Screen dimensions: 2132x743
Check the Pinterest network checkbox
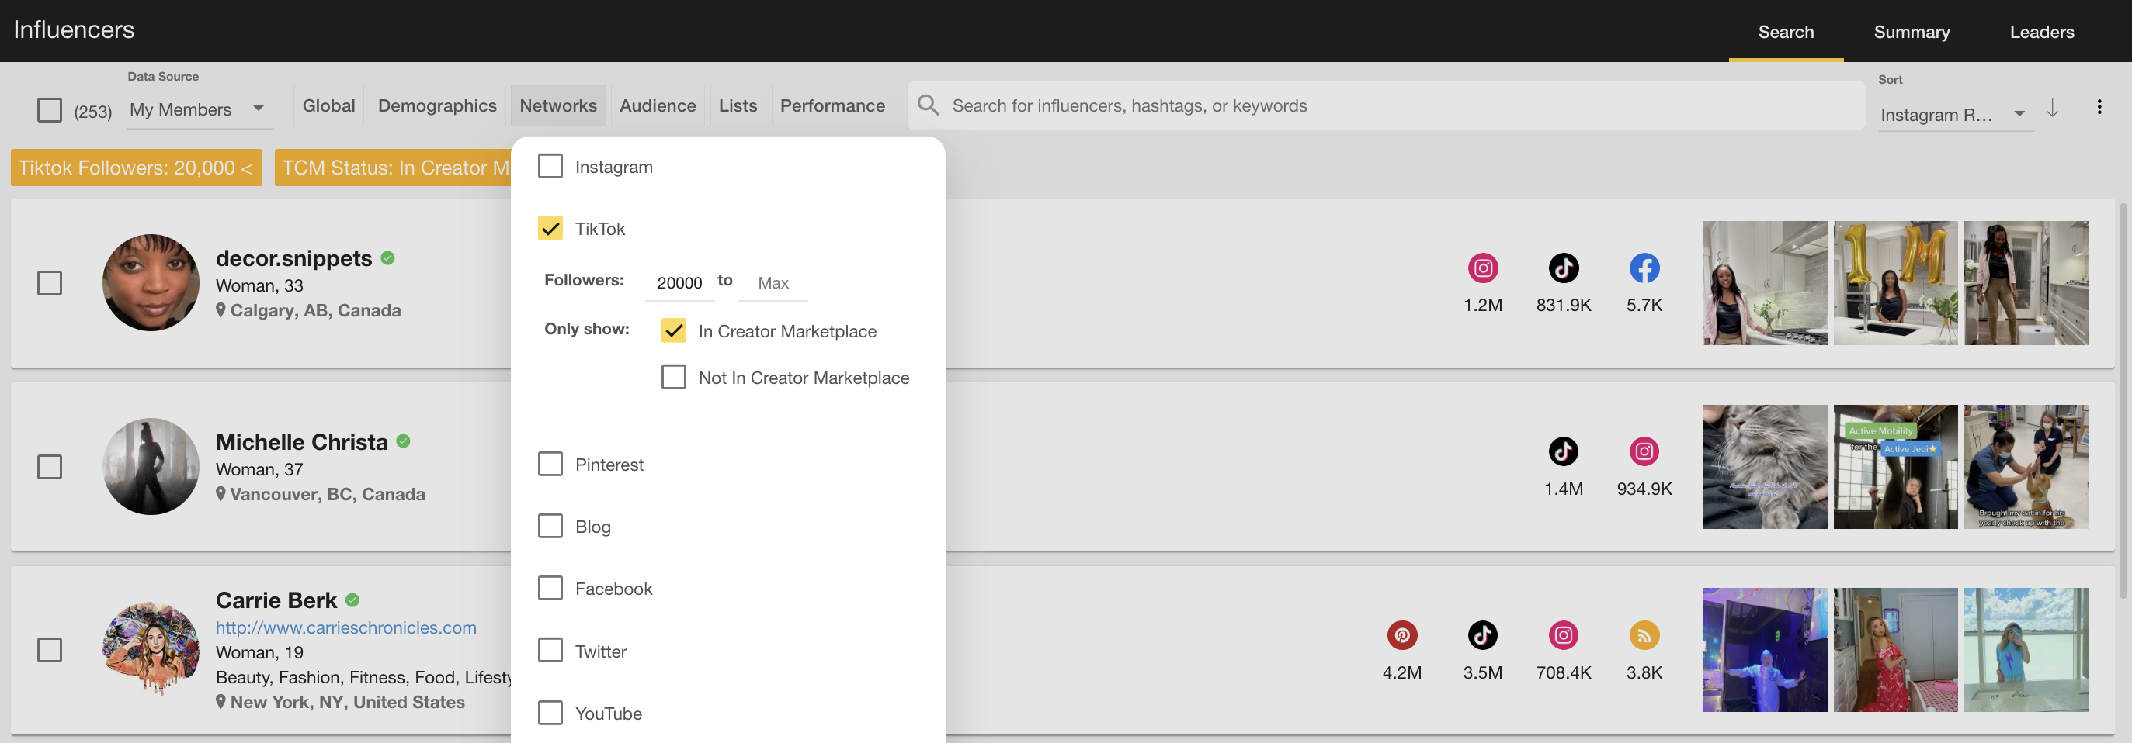click(550, 464)
